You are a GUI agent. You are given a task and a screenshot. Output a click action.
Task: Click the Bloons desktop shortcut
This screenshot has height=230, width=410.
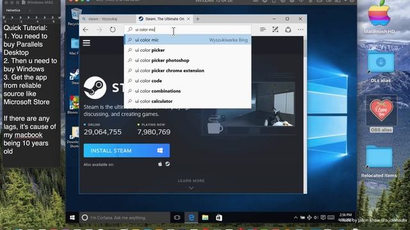pyautogui.click(x=73, y=105)
